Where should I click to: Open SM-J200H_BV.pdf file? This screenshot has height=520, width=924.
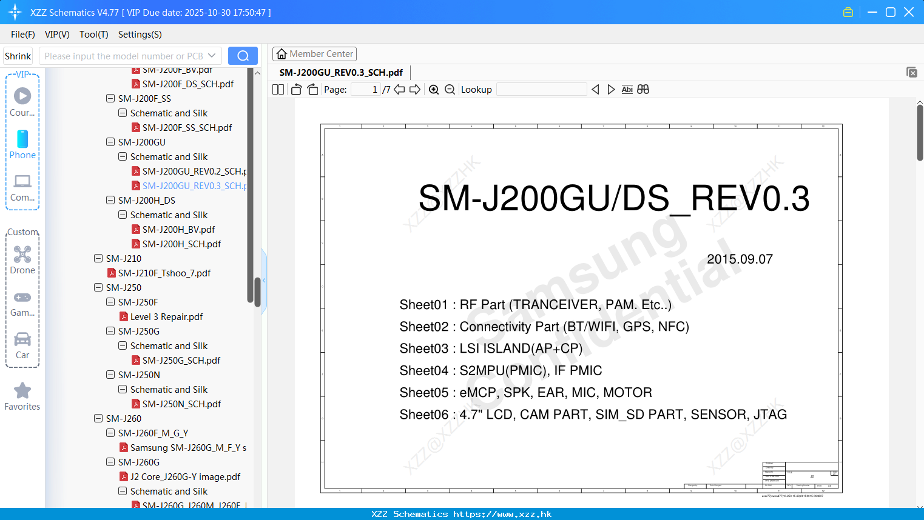[x=178, y=229]
